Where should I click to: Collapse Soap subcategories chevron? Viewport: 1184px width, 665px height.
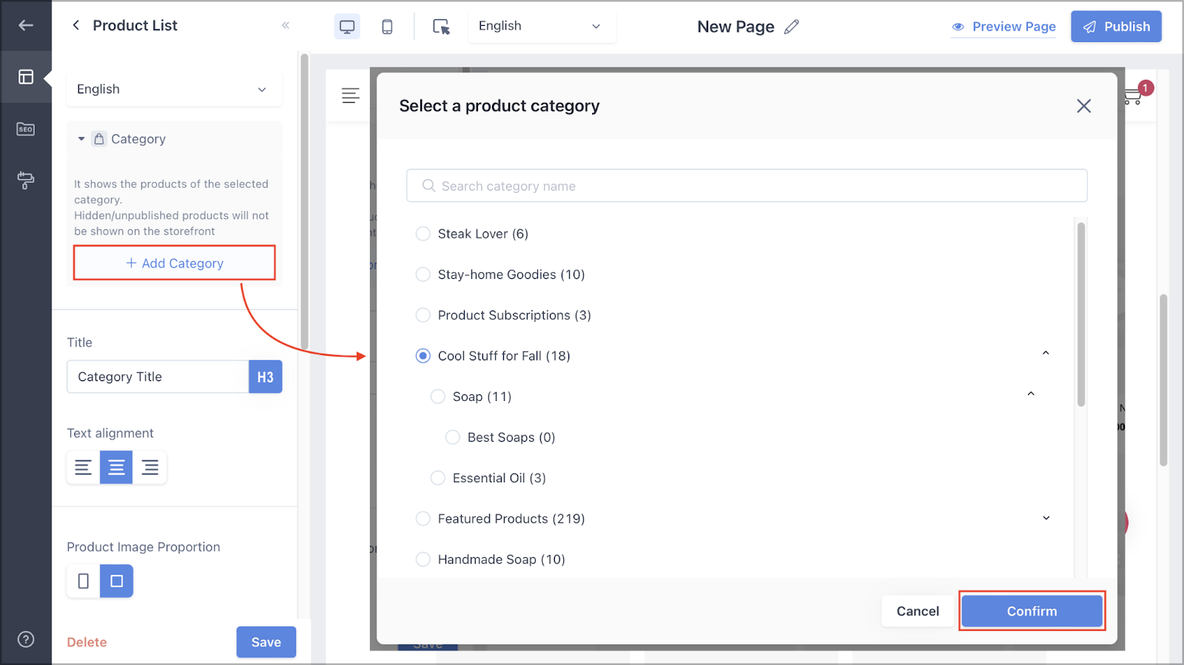click(x=1031, y=394)
